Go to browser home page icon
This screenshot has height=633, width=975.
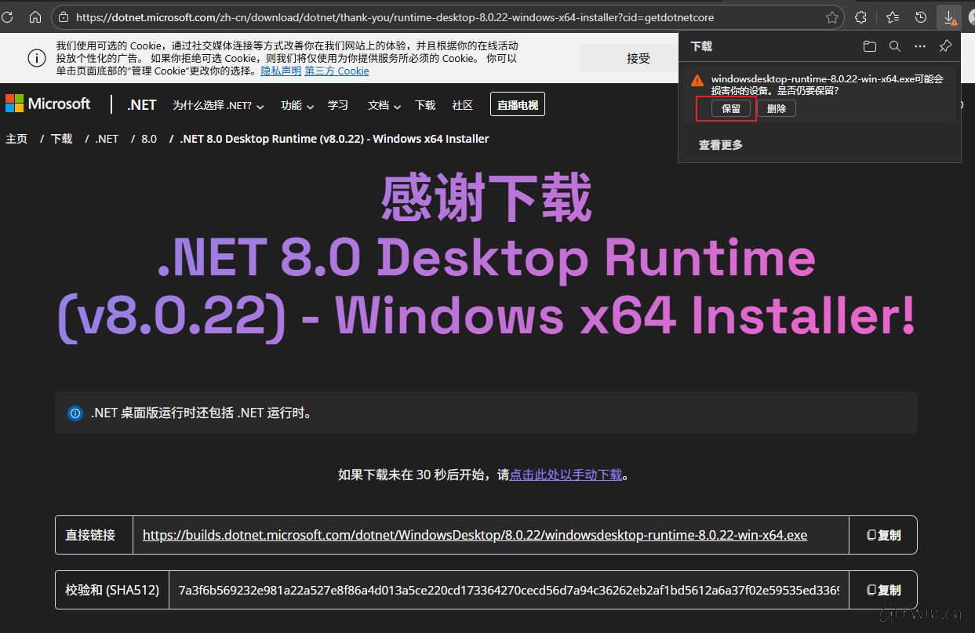coord(35,16)
